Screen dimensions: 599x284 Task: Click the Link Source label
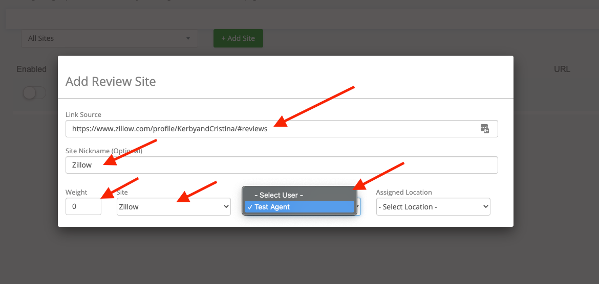point(83,114)
